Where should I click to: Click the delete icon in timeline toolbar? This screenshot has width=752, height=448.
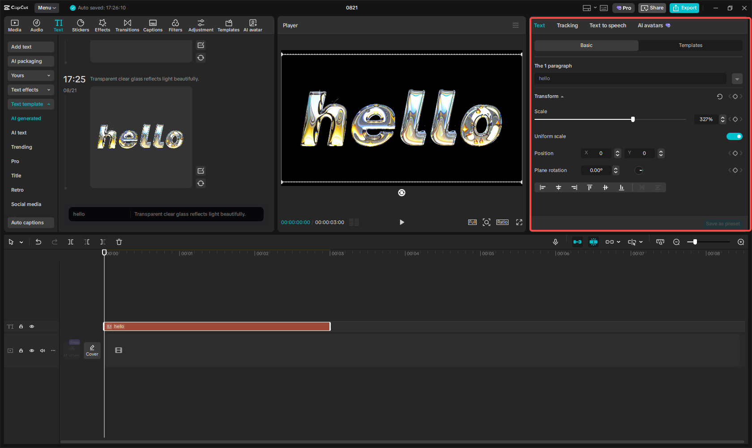click(x=119, y=242)
